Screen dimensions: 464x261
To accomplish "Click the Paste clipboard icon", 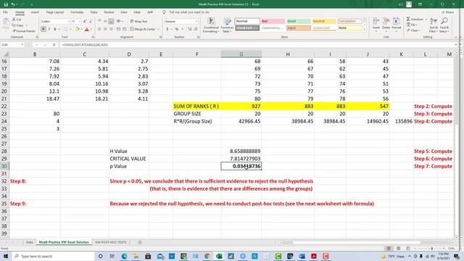I will [x=6, y=22].
